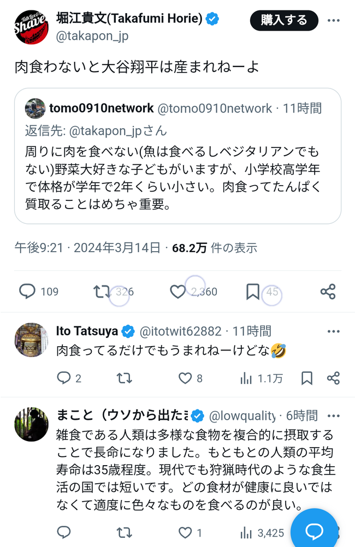Screen dimensions: 355x547
Task: Open more options on Ito Tatsuya's reply
Action: point(333,331)
